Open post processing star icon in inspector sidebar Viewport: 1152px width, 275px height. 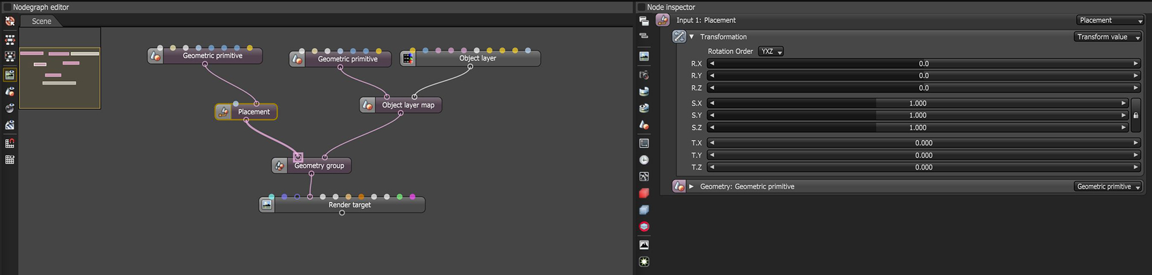[x=644, y=262]
